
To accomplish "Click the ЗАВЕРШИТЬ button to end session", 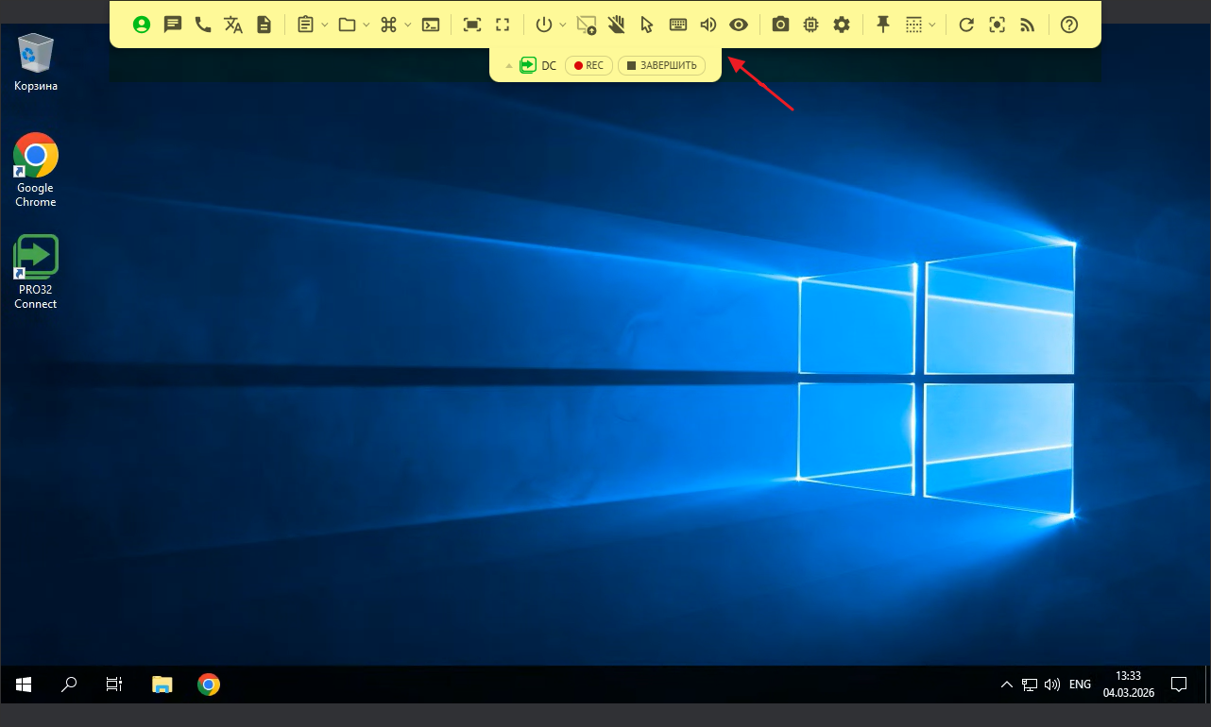I will 661,66.
